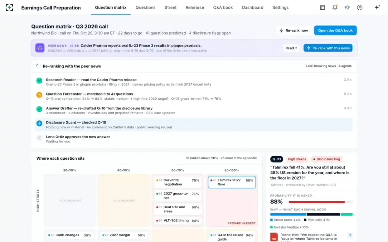
Task: Open Lena Ortiz approves the new answer
Action: [194, 139]
